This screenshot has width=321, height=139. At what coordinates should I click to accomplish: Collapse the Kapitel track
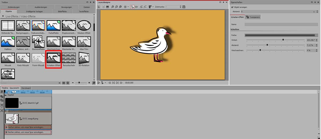click(6, 95)
